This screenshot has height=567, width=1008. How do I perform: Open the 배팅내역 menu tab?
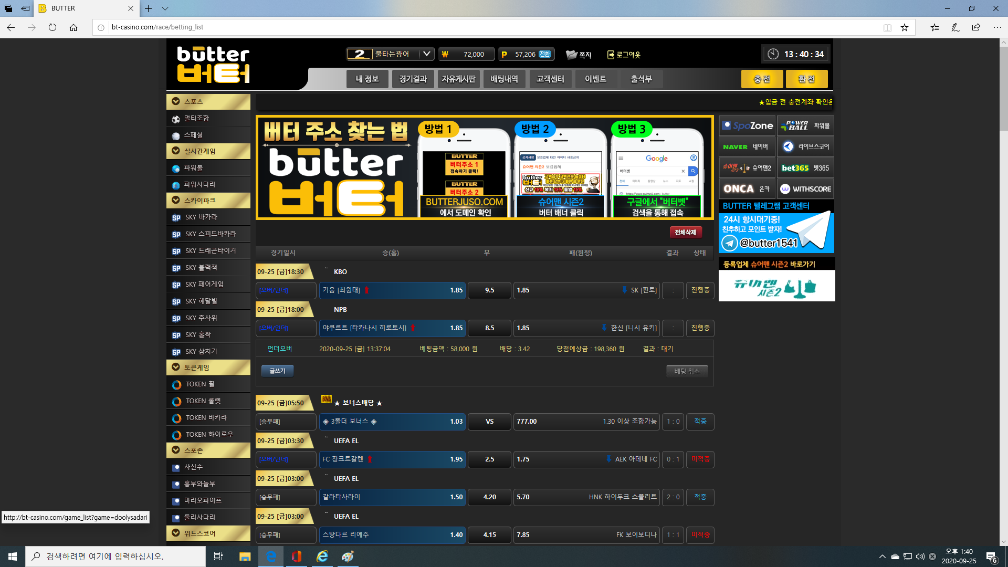pos(504,79)
